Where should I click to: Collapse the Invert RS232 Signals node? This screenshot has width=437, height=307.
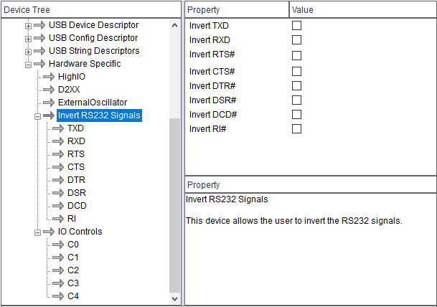(37, 115)
